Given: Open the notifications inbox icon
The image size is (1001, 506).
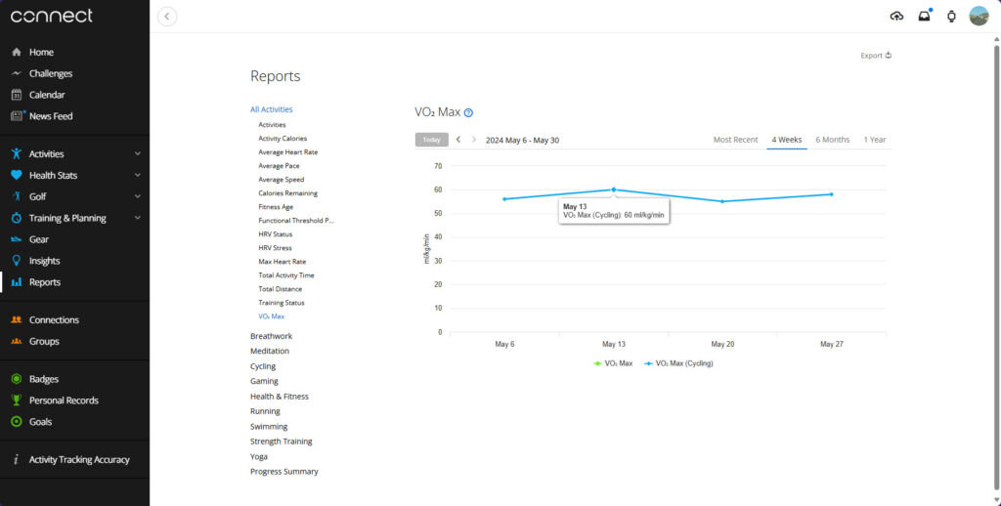Looking at the screenshot, I should pos(925,17).
